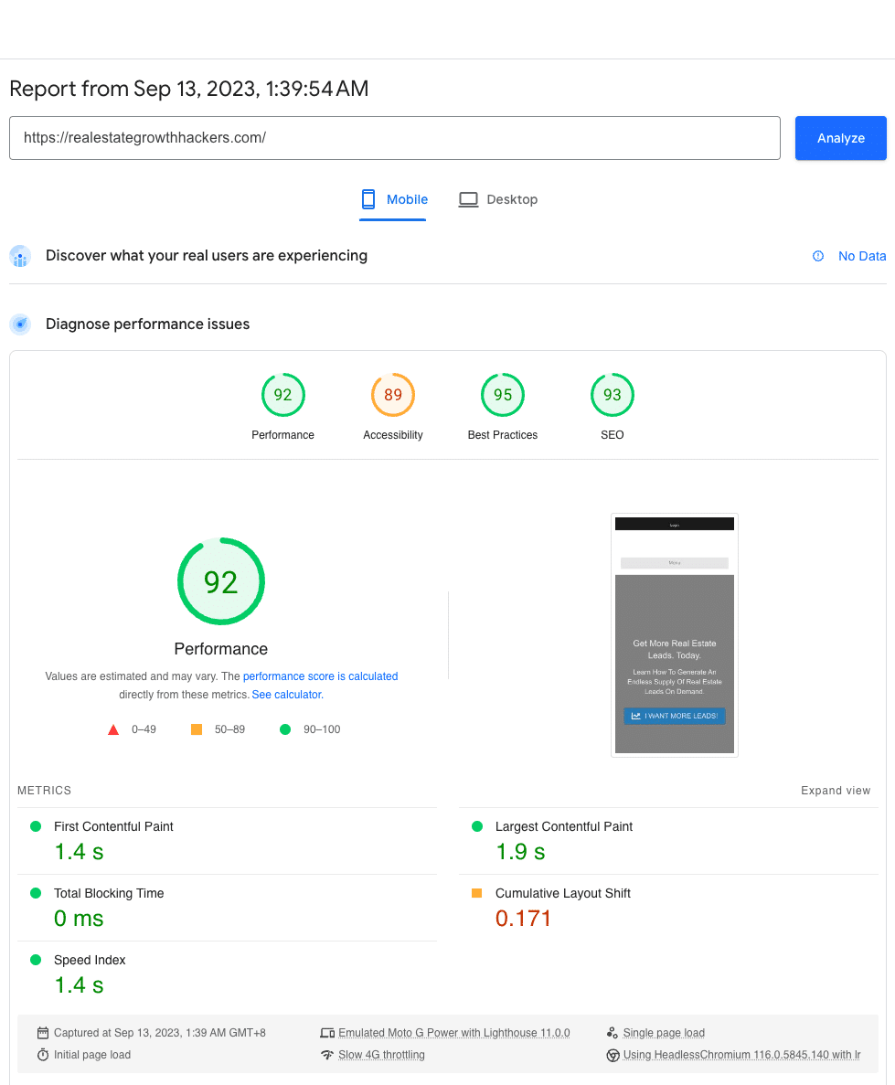Click the URL input field
Image resolution: width=895 pixels, height=1085 pixels.
click(x=394, y=138)
